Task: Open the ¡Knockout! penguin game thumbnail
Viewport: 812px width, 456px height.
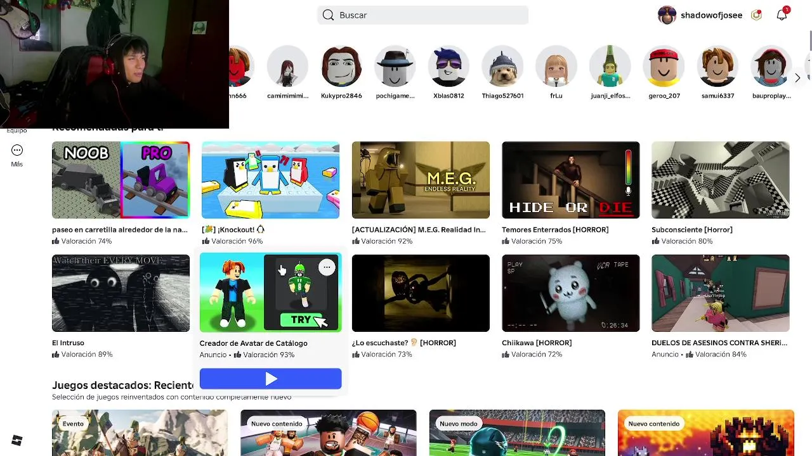Action: pyautogui.click(x=270, y=180)
